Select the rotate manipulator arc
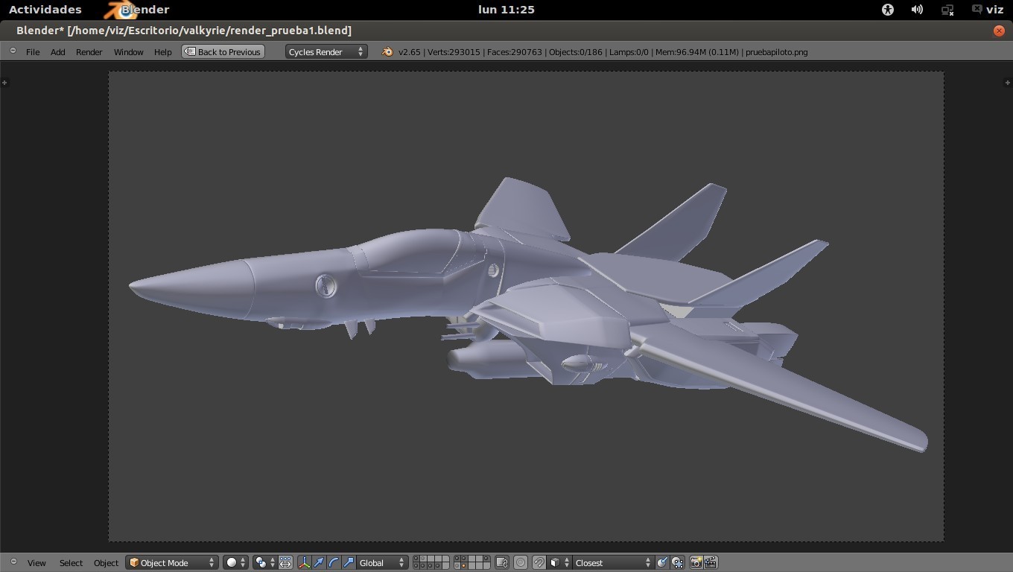 point(334,563)
